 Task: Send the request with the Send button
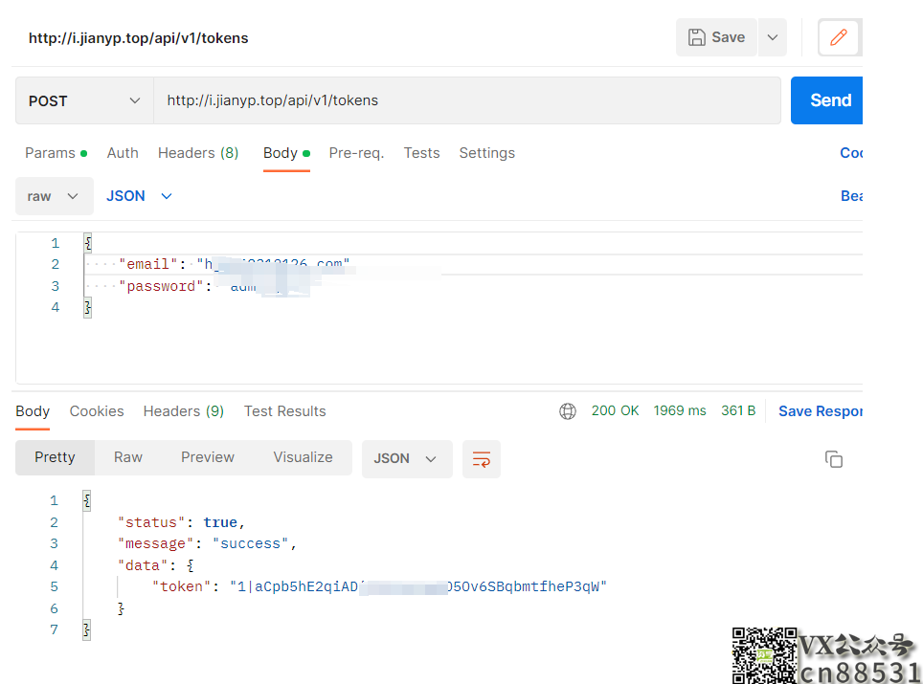pyautogui.click(x=827, y=100)
